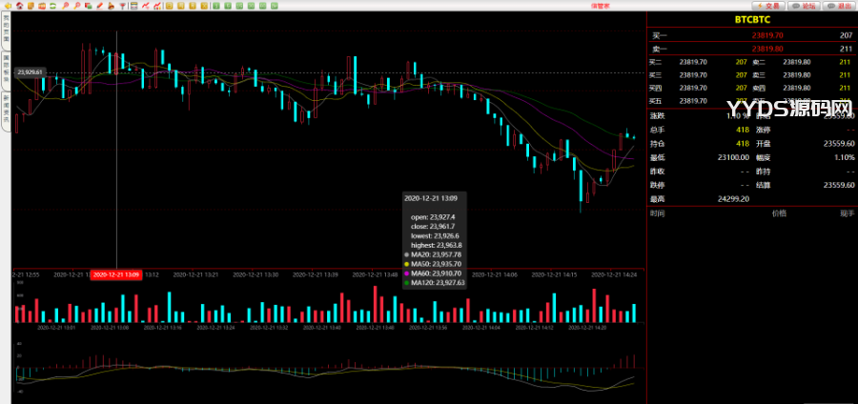Click the red line chart icon
The height and width of the screenshot is (404, 858).
coord(146,6)
